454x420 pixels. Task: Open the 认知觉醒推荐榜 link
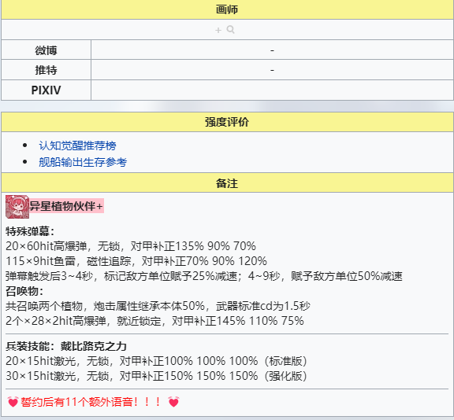[x=77, y=146]
